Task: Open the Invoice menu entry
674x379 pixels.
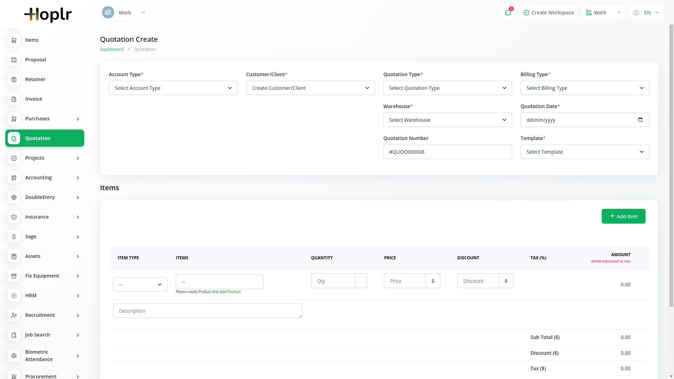Action: coord(45,99)
